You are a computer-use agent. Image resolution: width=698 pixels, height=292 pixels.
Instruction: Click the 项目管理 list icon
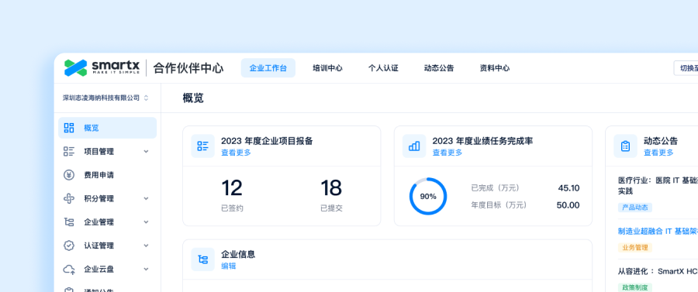[x=69, y=152]
